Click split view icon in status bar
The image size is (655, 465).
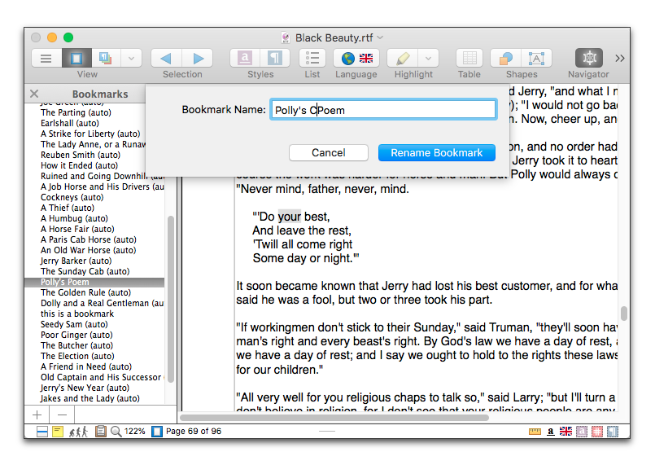(x=42, y=431)
